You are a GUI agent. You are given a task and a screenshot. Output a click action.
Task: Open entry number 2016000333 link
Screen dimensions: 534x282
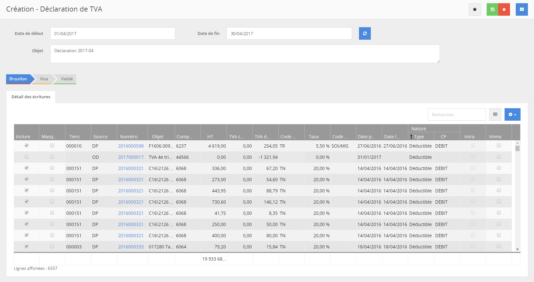(x=131, y=247)
